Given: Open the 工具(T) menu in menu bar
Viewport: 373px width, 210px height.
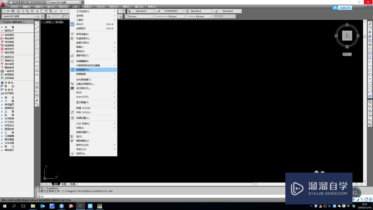Looking at the screenshot, I should (x=76, y=7).
